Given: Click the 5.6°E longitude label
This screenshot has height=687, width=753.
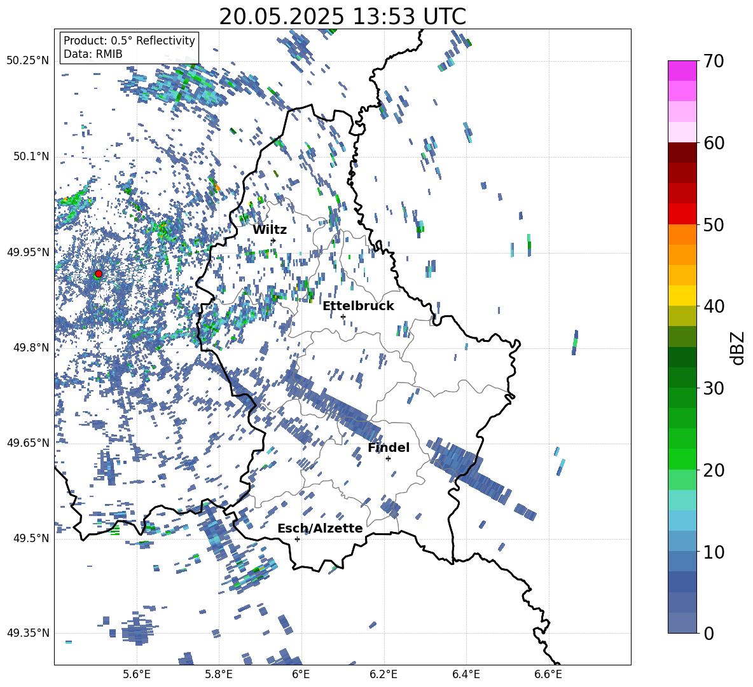Looking at the screenshot, I should tap(137, 674).
